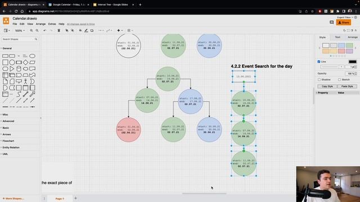This screenshot has height=202, width=360.
Task: Click the zoom in magnifier icon
Action: [x=31, y=30]
